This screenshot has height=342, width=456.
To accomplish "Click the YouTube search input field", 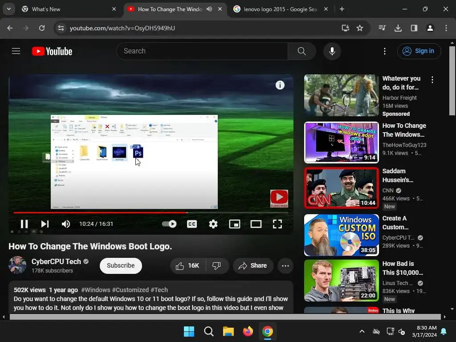I will tap(202, 51).
